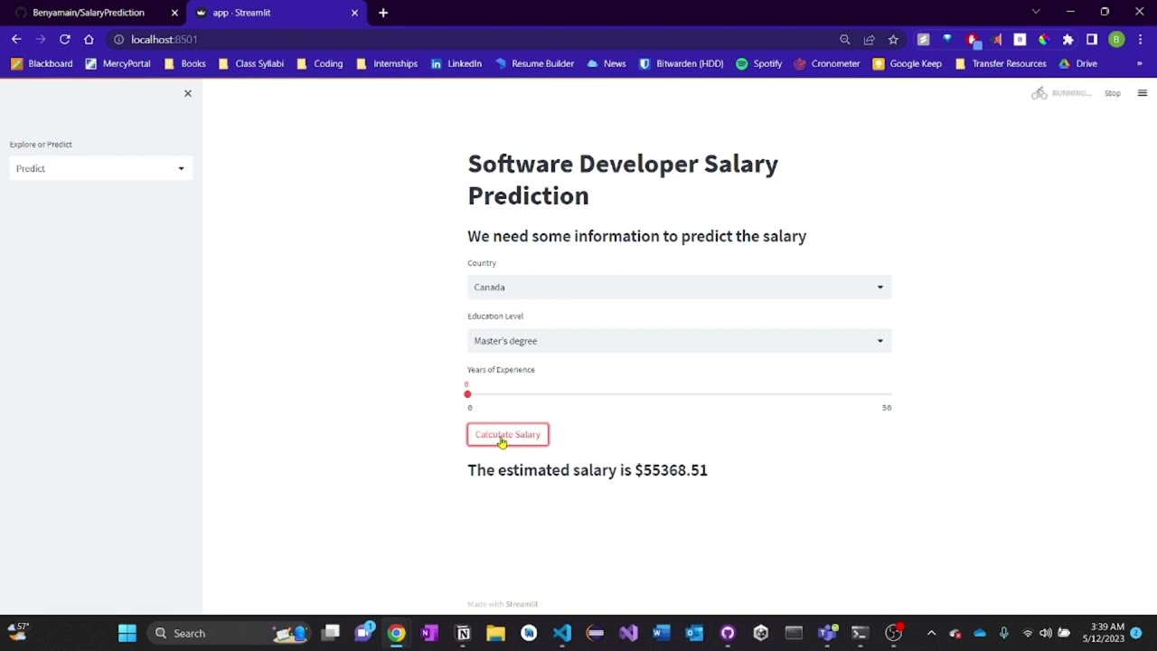Open the Blackboard bookmark
The width and height of the screenshot is (1157, 651).
pyautogui.click(x=42, y=64)
